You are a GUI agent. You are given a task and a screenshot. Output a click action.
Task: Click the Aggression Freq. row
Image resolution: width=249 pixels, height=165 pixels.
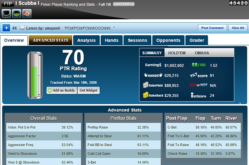point(43,145)
